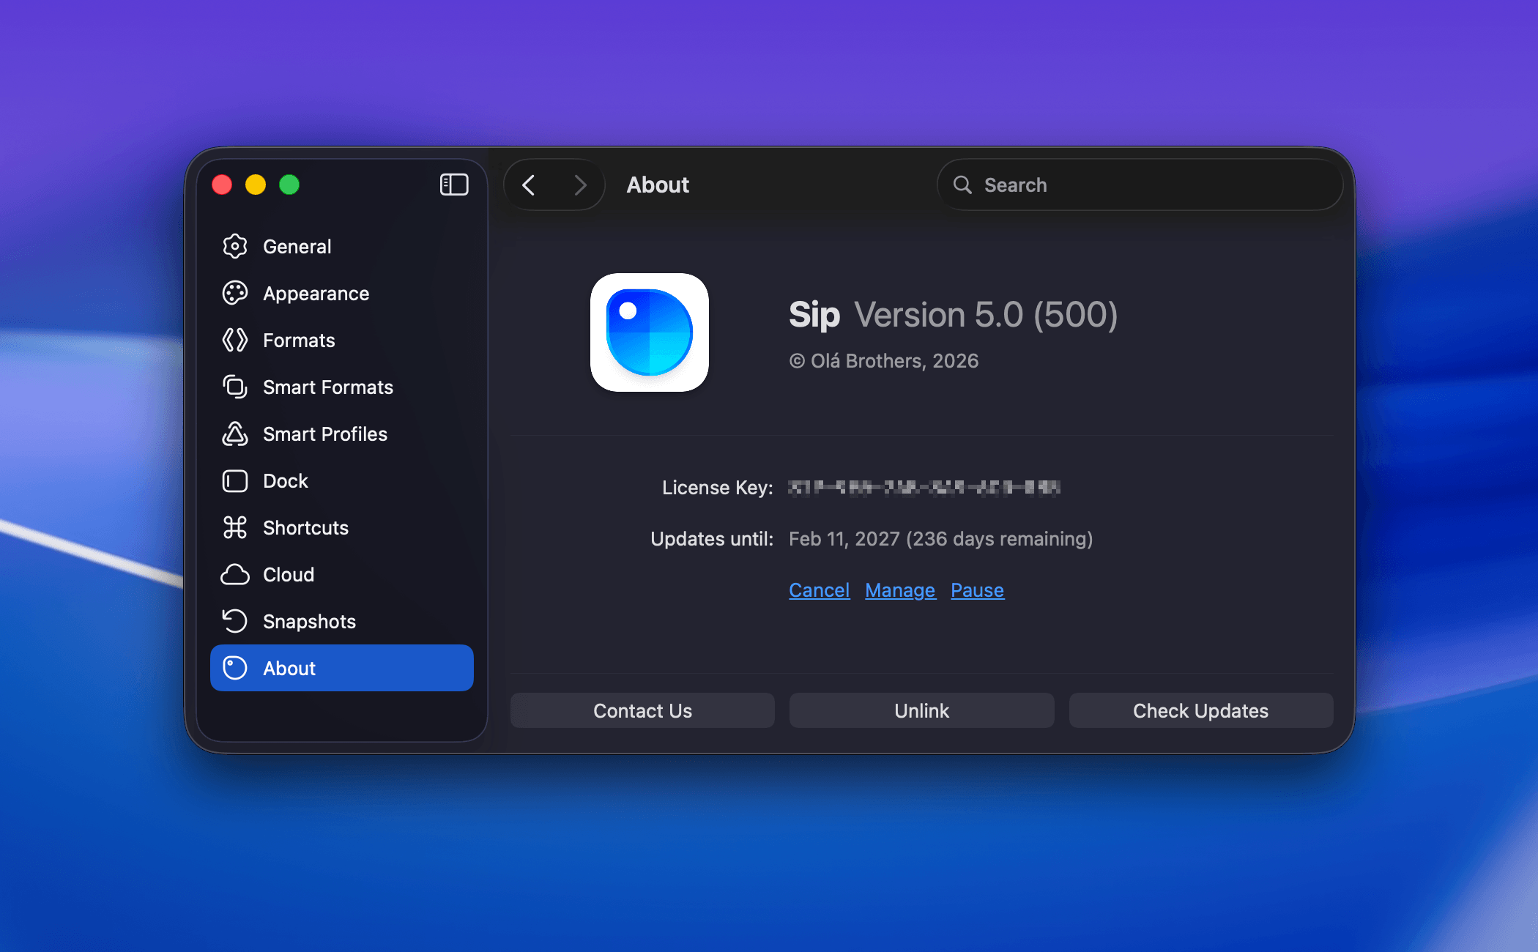The image size is (1538, 952).
Task: Click the Cancel subscription link
Action: coord(819,590)
